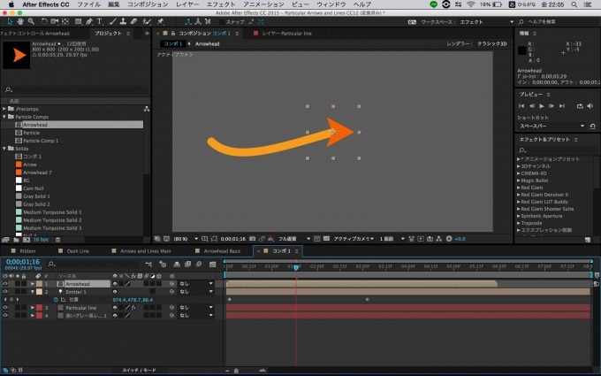Hide the Arrowhead layer with its eye icon

[x=5, y=283]
